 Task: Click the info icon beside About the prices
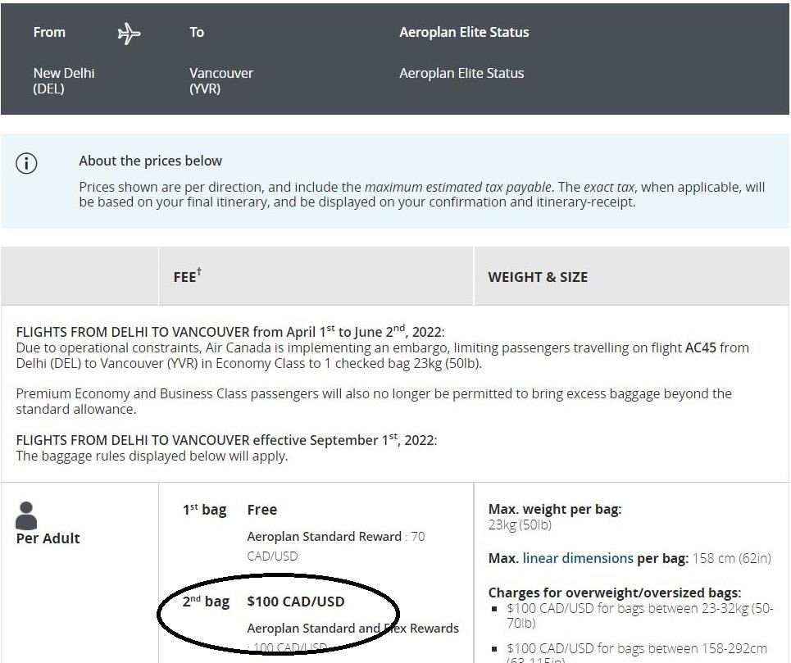click(26, 163)
